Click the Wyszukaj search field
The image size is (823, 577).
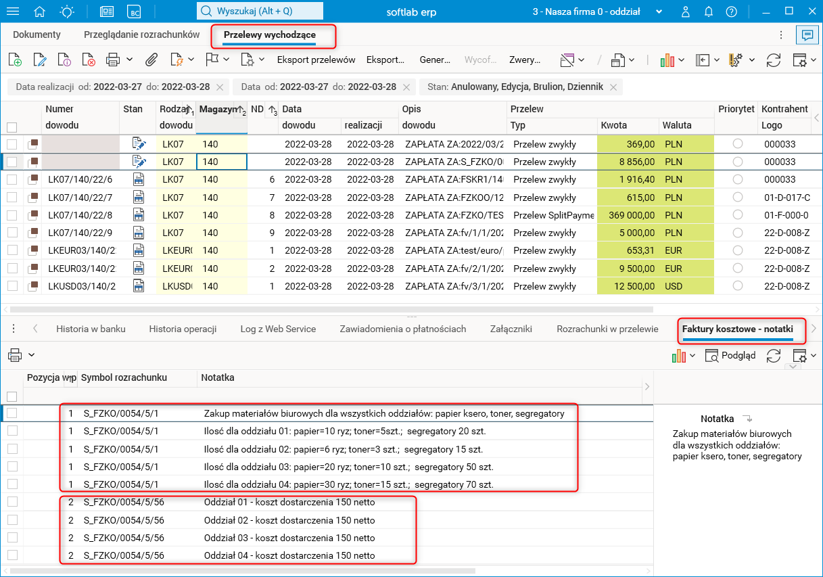click(260, 11)
